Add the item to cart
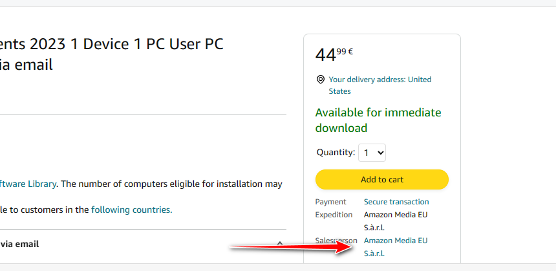 (x=382, y=180)
